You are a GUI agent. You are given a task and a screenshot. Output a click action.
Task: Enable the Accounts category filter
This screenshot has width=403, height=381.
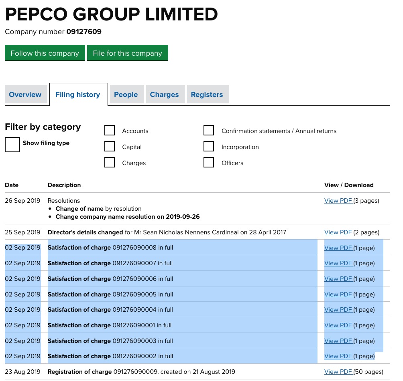[x=110, y=131]
